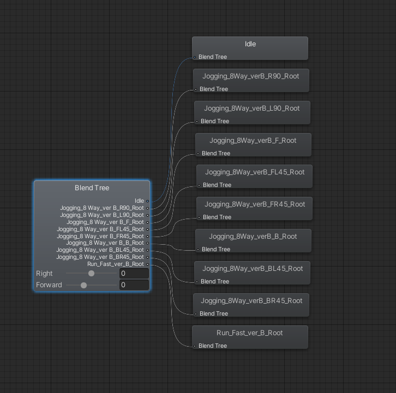The image size is (396, 393).
Task: Click the Idle motion node
Action: point(250,48)
